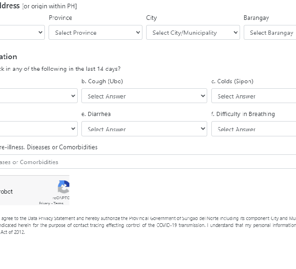Open the Colds (Sipon) answer dropdown
Viewport: 296px width, 269px height.
[x=253, y=96]
